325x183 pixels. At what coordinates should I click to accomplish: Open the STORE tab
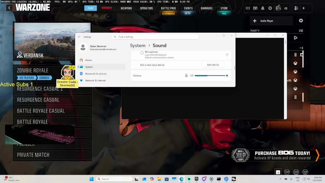coord(224,8)
